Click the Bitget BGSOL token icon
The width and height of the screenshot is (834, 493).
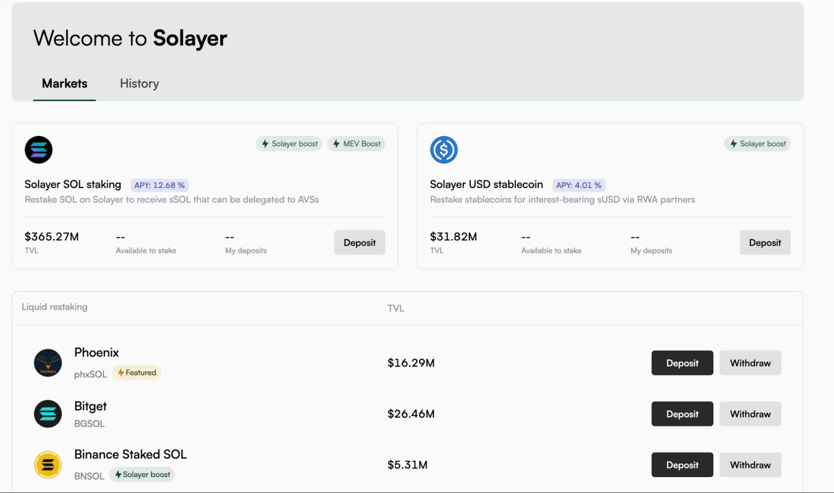tap(48, 414)
